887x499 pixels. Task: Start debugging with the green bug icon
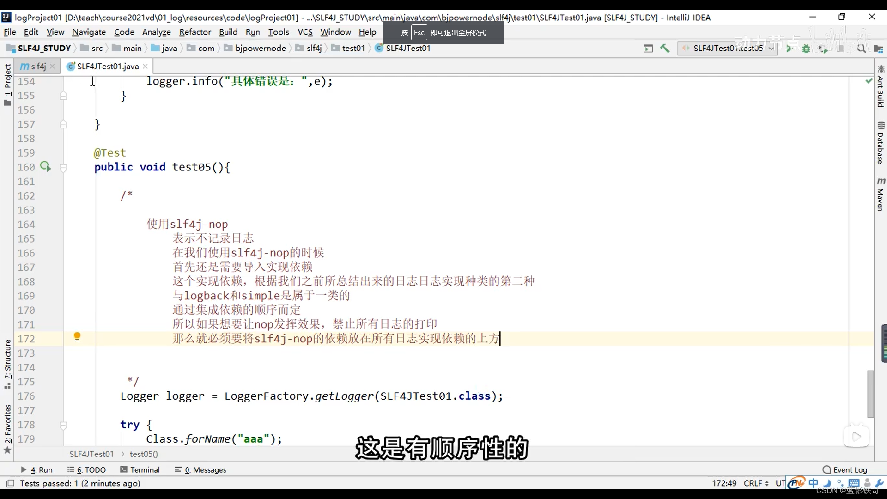coord(806,49)
